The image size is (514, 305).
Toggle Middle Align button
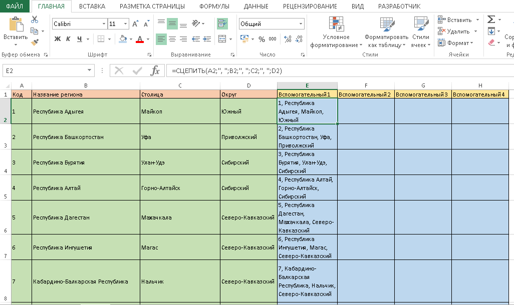[x=172, y=23]
